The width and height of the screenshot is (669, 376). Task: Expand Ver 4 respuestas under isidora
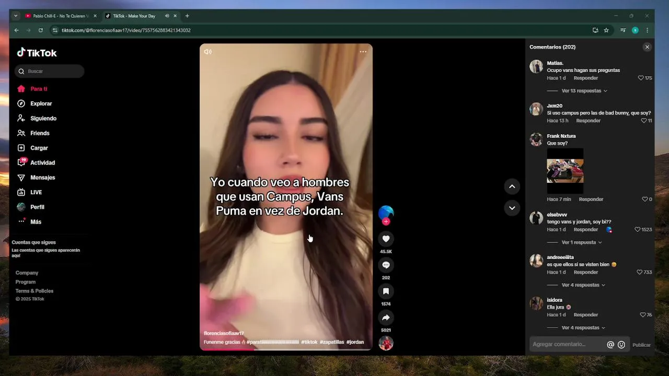pyautogui.click(x=583, y=328)
